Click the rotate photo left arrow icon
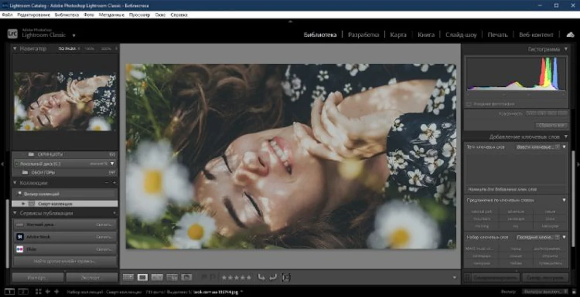This screenshot has width=580, height=297. tap(261, 277)
